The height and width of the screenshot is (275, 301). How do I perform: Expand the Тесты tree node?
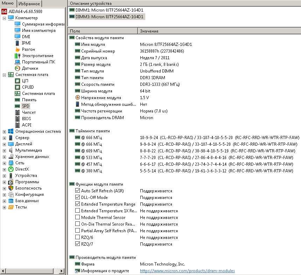coord(4,207)
